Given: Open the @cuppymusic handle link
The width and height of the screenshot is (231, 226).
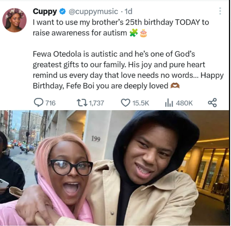Looking at the screenshot, I should point(94,12).
